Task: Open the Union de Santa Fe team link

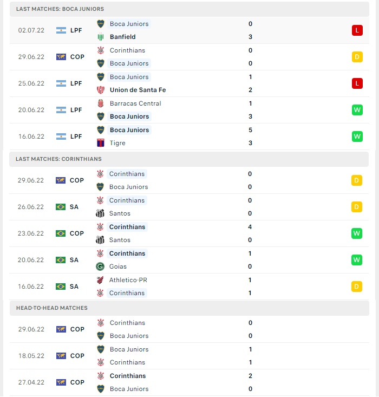Action: (138, 90)
